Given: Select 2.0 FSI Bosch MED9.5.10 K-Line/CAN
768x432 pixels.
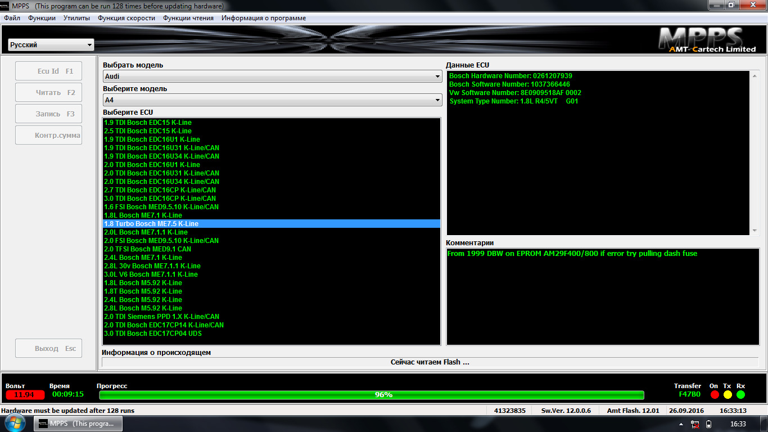Looking at the screenshot, I should [272, 241].
